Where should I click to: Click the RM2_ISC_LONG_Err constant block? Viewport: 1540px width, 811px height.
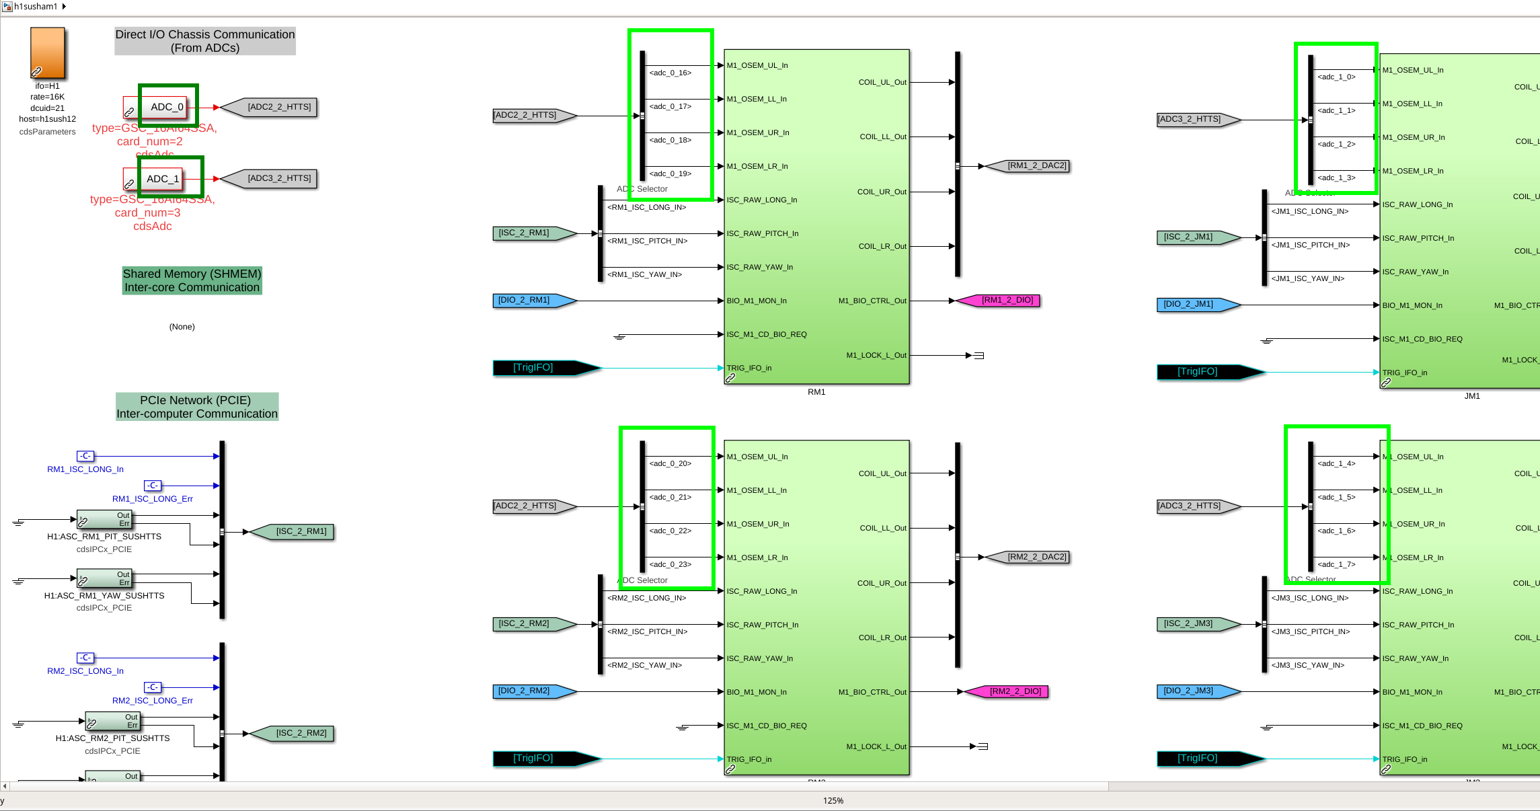pyautogui.click(x=153, y=687)
